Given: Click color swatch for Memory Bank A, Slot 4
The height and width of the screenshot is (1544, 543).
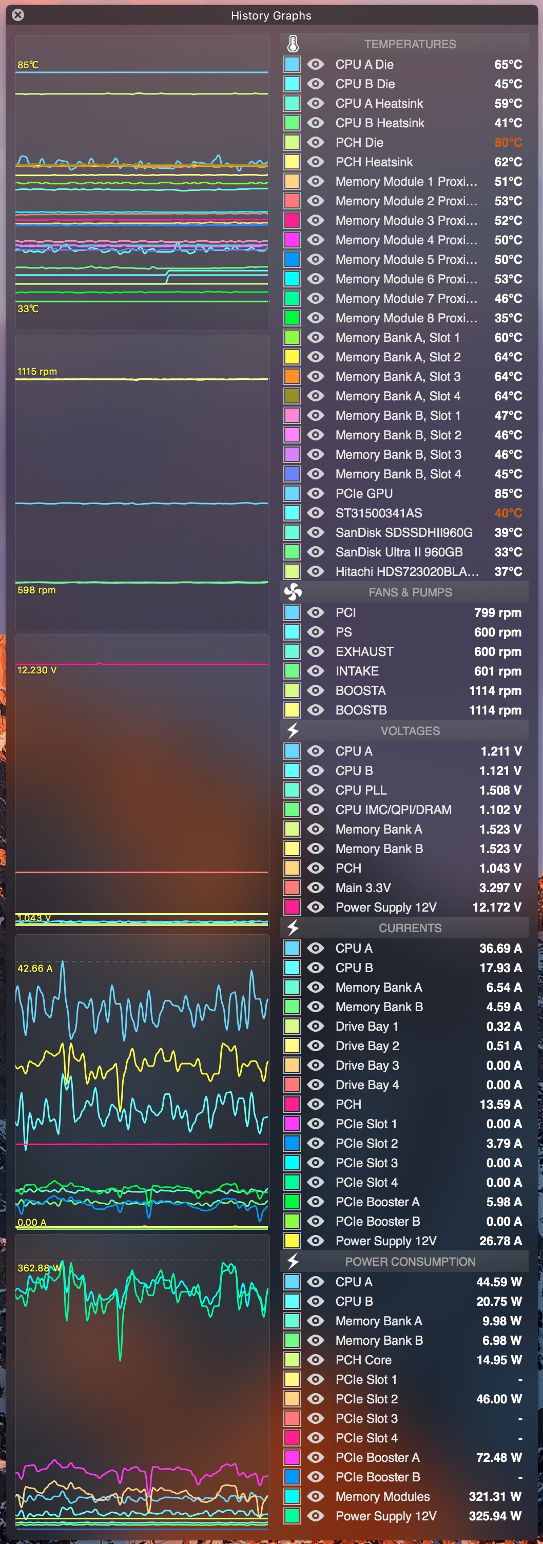Looking at the screenshot, I should (292, 396).
